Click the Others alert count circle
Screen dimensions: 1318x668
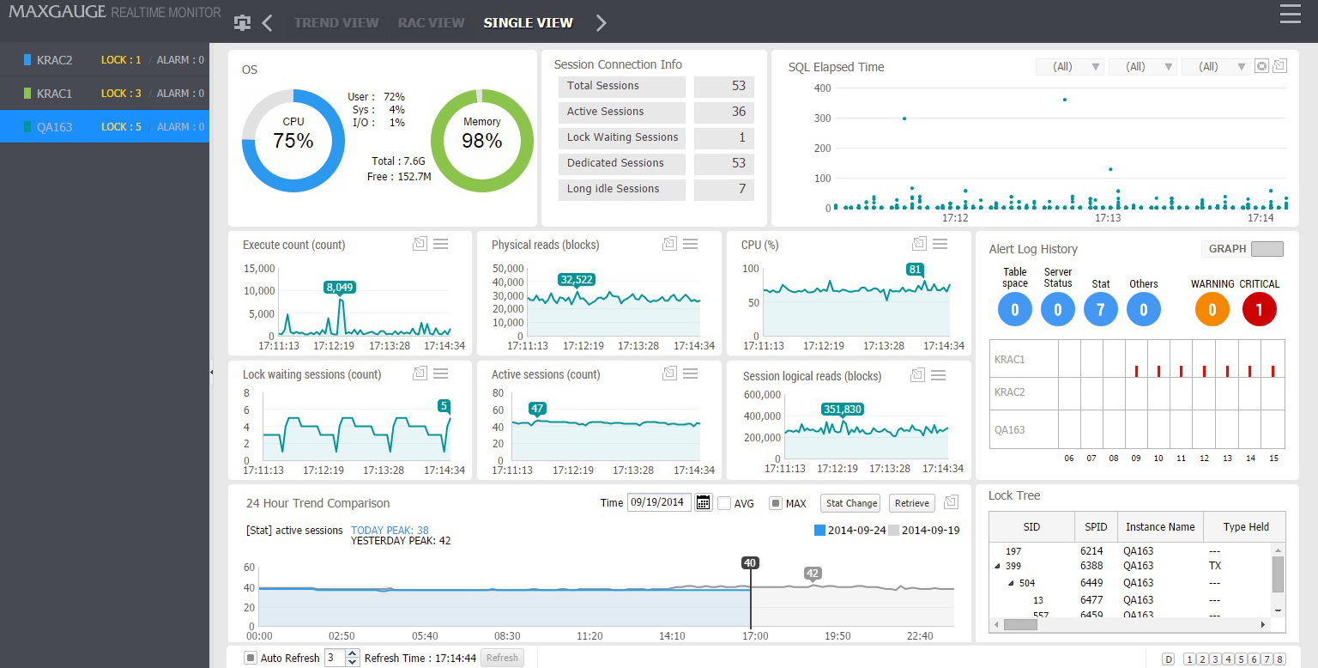[x=1144, y=309]
